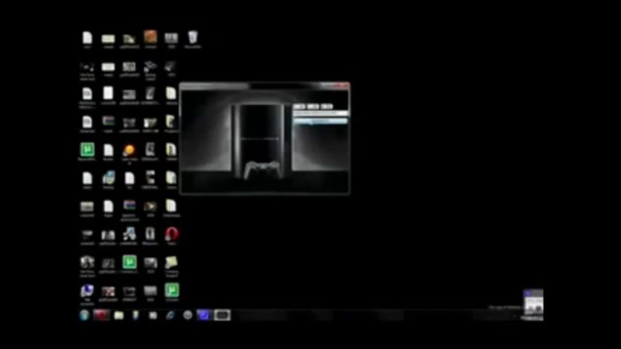Select the Recycle Bin desktop icon
The height and width of the screenshot is (349, 621).
tap(193, 38)
